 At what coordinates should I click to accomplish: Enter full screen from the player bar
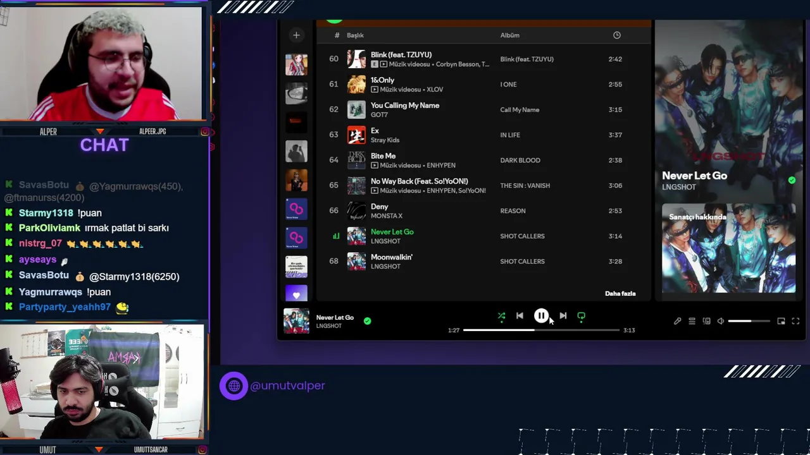pyautogui.click(x=795, y=321)
